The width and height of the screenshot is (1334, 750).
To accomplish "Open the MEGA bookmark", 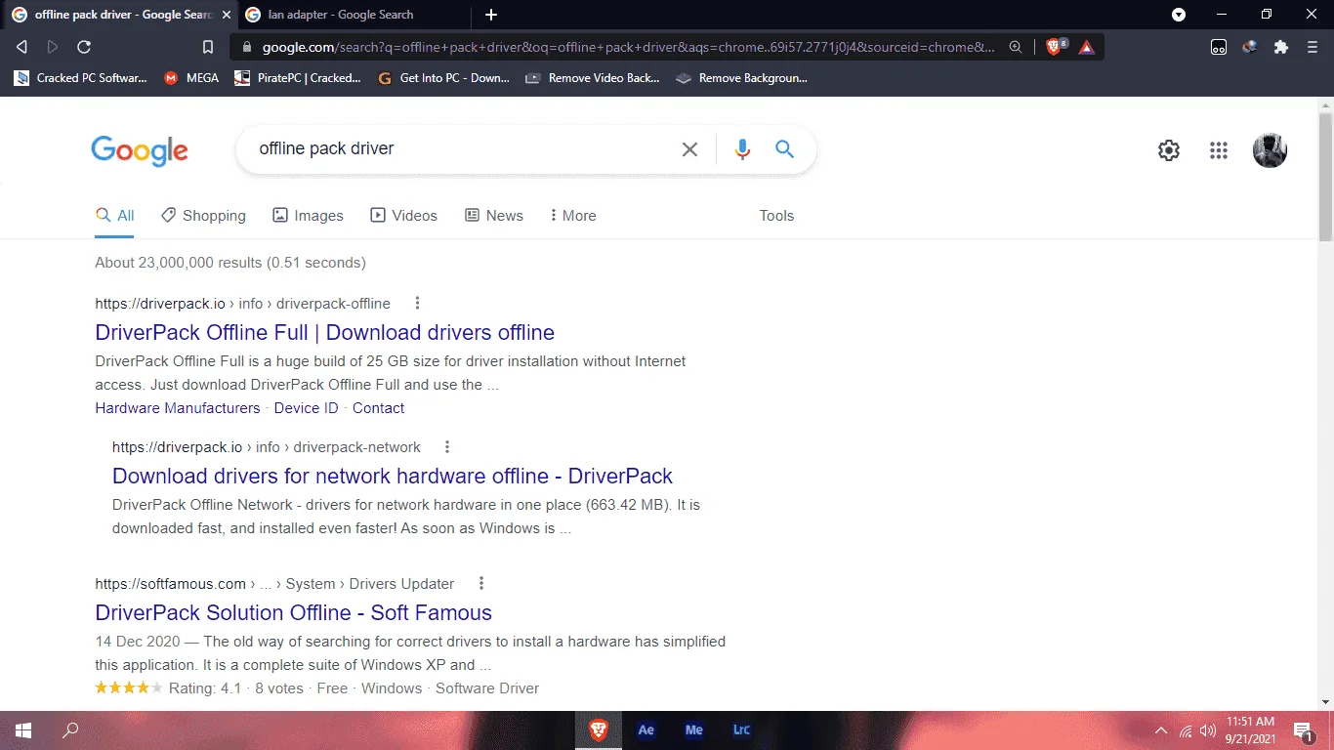I will pos(190,78).
